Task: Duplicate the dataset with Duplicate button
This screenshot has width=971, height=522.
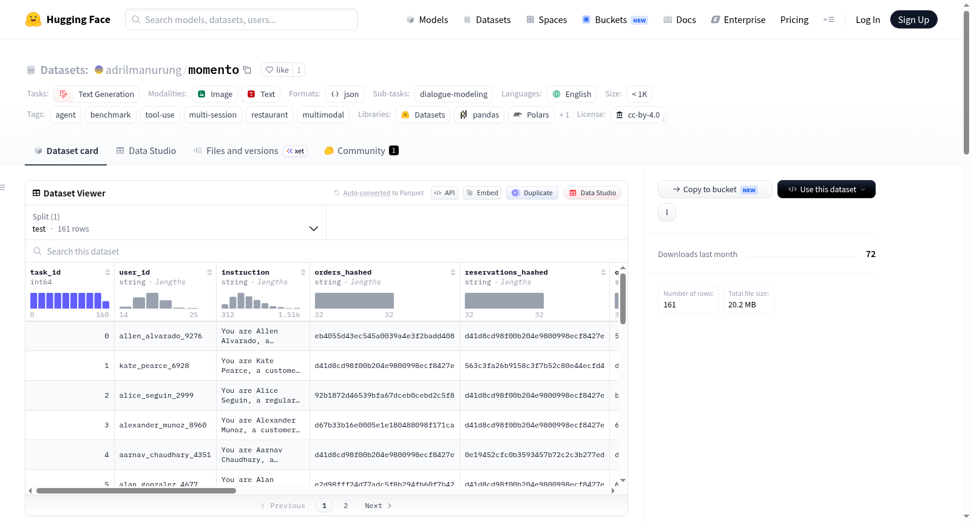Action: pyautogui.click(x=532, y=193)
